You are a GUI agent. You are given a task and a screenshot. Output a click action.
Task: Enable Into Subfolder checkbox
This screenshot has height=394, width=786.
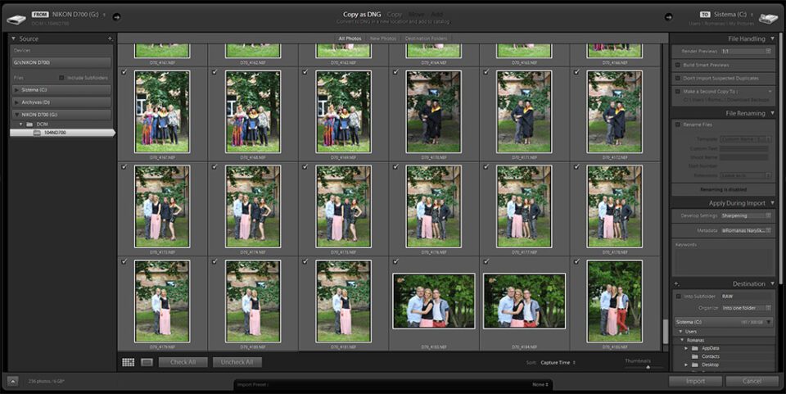(678, 297)
